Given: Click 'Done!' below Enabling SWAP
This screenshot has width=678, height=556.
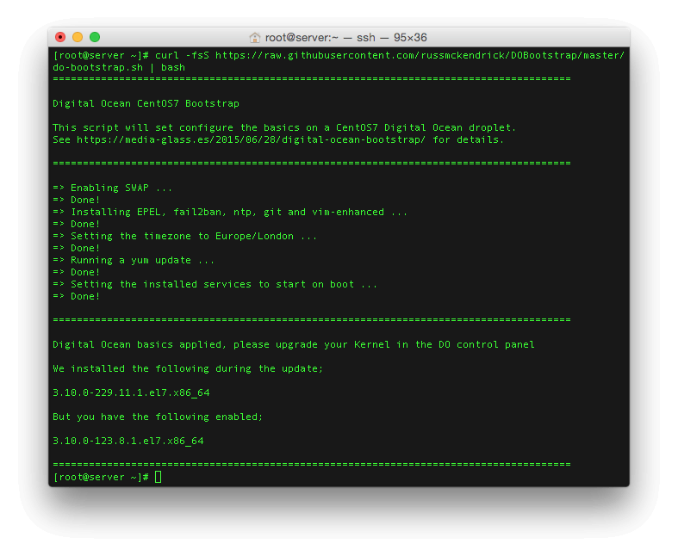Looking at the screenshot, I should pos(85,200).
